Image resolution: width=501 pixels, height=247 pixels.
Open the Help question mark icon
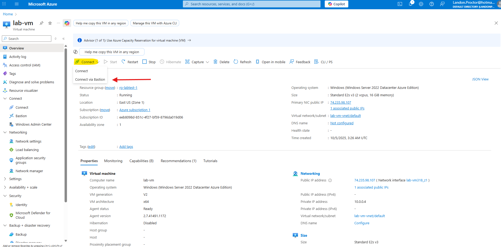coord(432,4)
